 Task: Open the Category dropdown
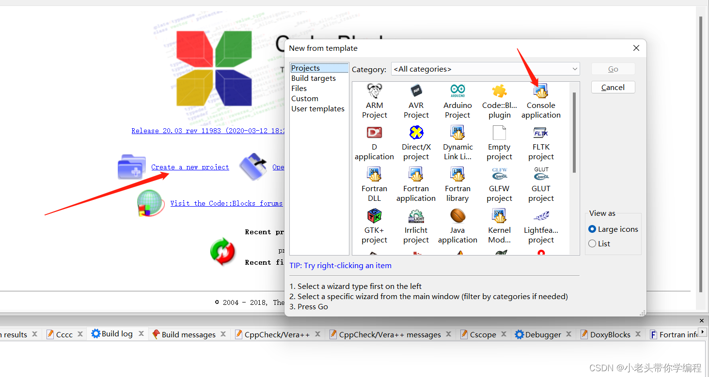click(485, 69)
